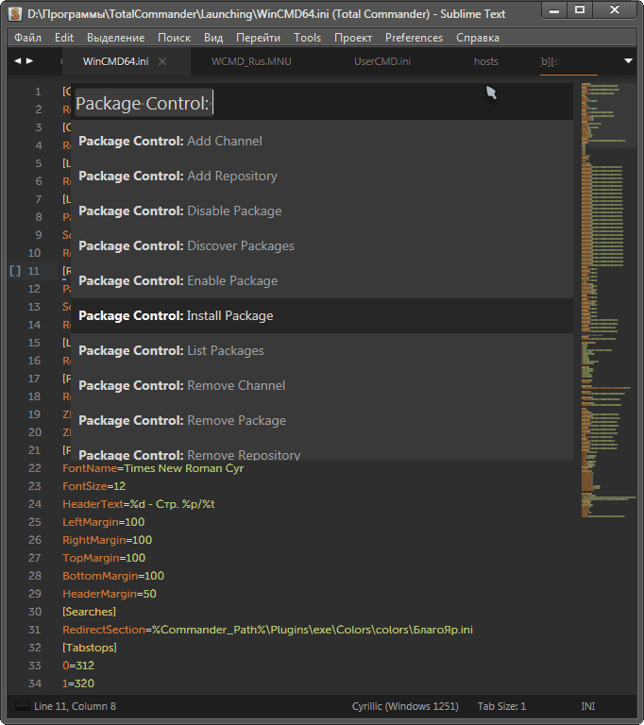Select Package Control: List Packages
The image size is (644, 725).
click(x=322, y=350)
